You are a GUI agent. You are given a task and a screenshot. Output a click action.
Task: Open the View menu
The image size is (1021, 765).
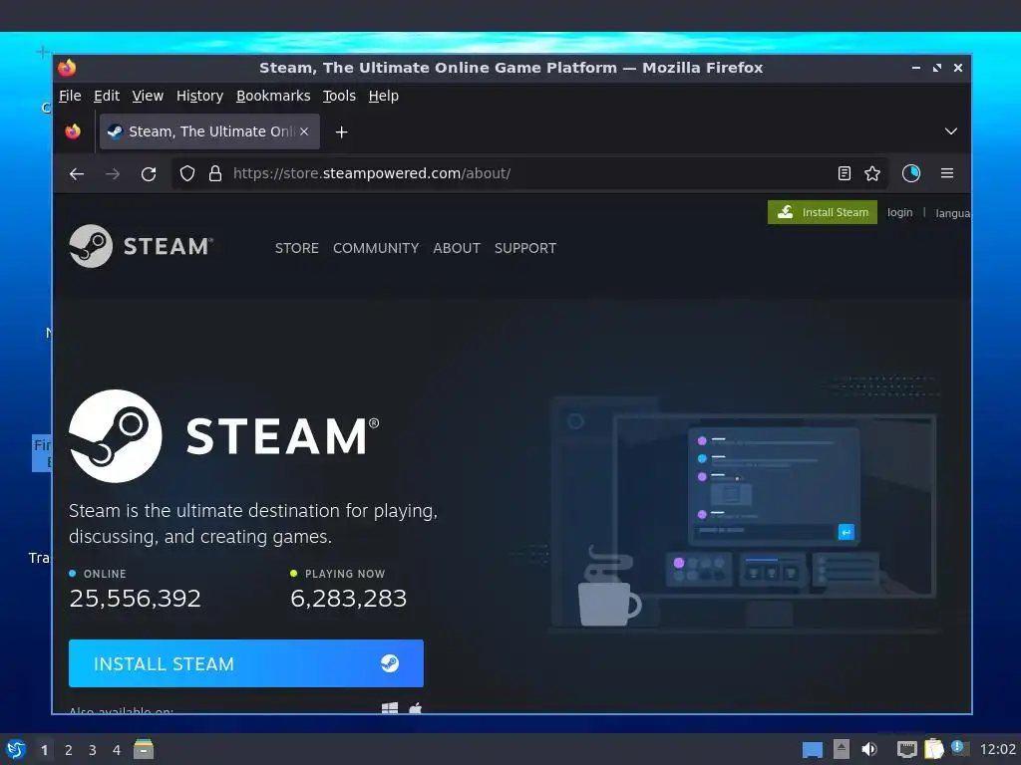[148, 96]
